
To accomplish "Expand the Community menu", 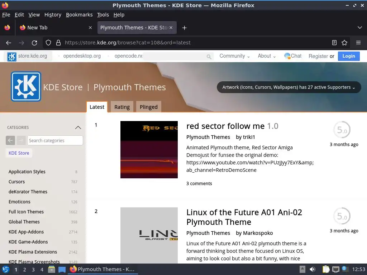I will click(234, 56).
